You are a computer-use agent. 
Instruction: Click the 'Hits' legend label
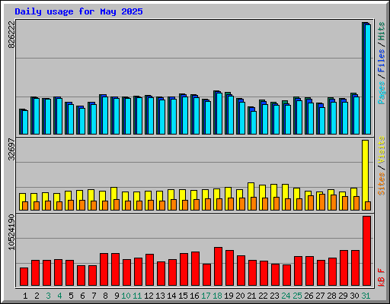(381, 31)
